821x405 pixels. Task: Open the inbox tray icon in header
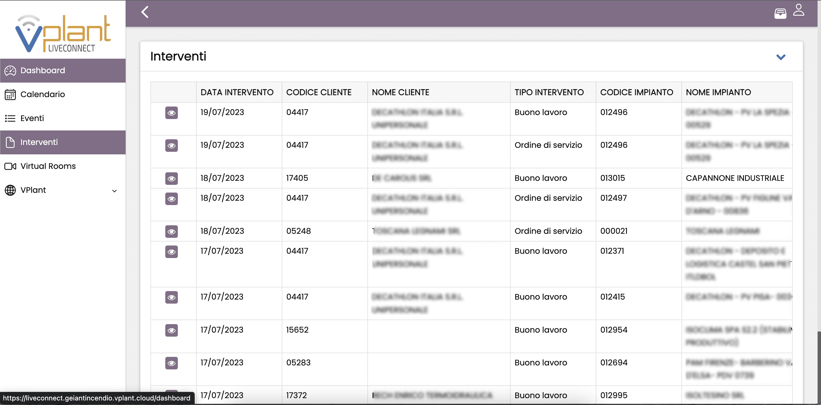tap(780, 13)
